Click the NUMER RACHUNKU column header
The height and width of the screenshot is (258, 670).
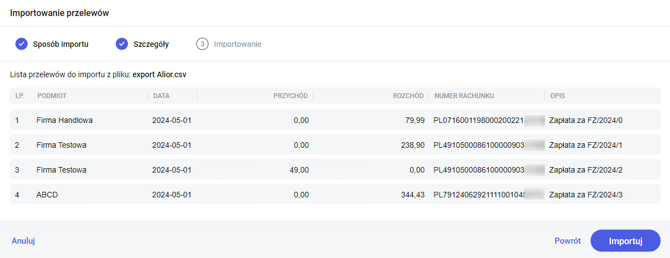click(x=464, y=96)
